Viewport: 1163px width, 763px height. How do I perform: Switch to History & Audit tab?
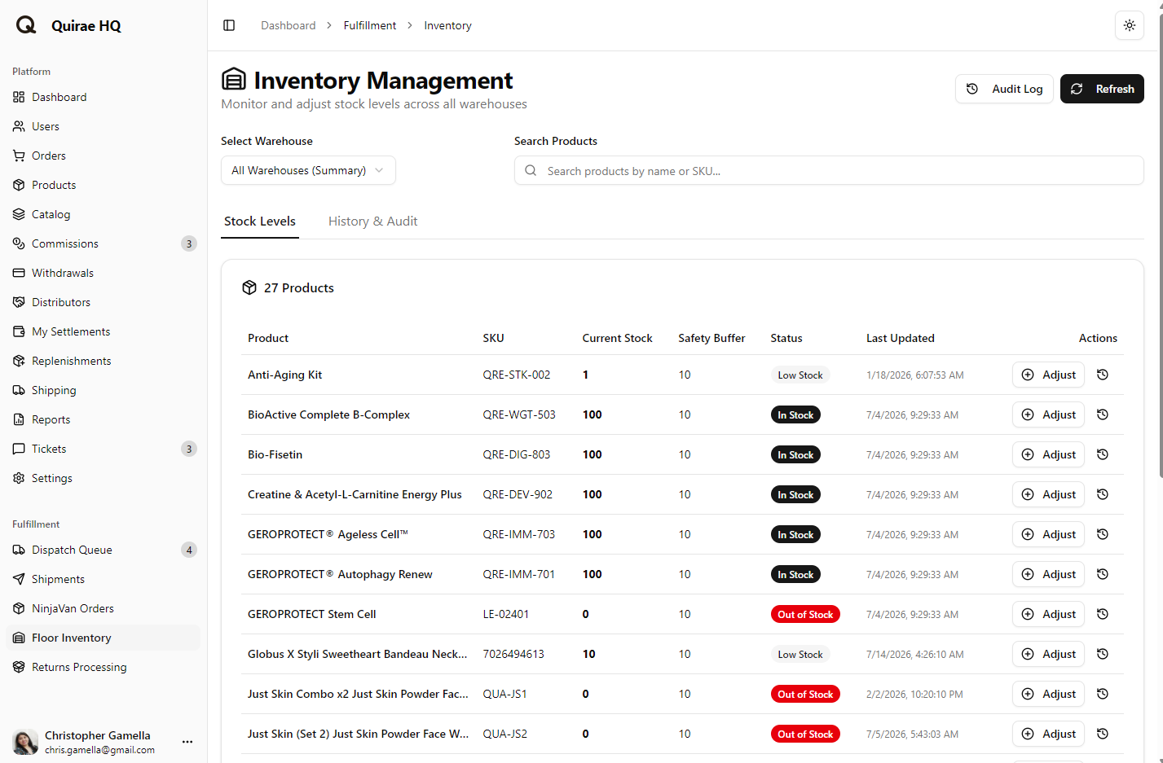pyautogui.click(x=372, y=221)
